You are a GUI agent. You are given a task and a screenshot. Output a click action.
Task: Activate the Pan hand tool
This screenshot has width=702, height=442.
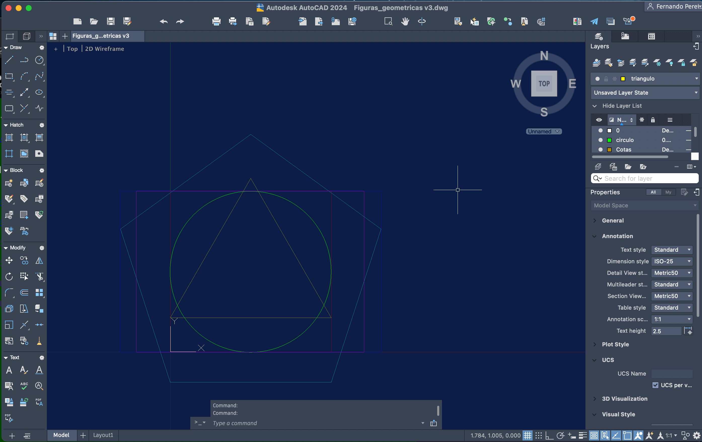[x=405, y=21]
